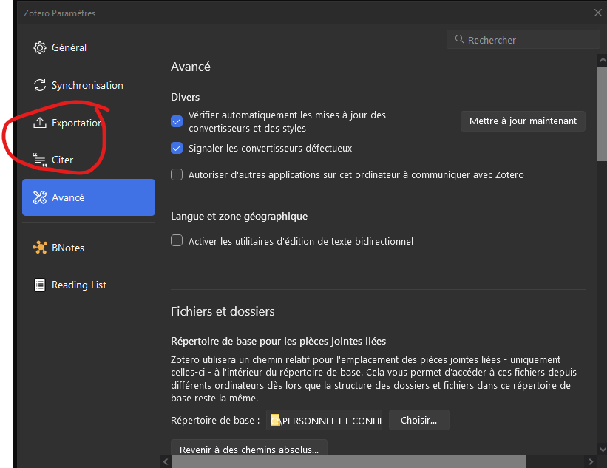Viewport: 607px width, 468px height.
Task: Click the Répertoire de base : label
Action: (x=215, y=420)
